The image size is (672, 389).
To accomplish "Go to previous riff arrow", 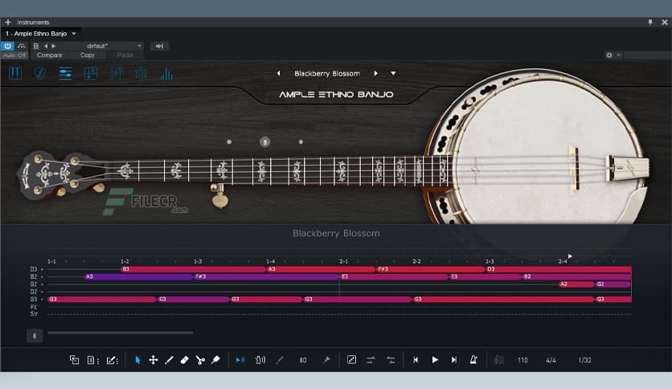I will coord(278,73).
